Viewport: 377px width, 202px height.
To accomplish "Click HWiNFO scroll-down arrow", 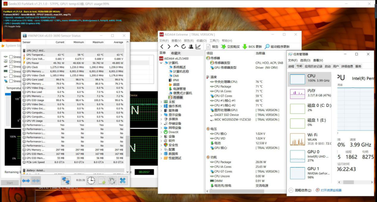I will pyautogui.click(x=128, y=172).
